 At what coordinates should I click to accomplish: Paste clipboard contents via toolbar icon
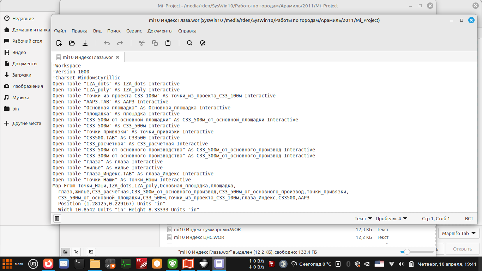168,43
